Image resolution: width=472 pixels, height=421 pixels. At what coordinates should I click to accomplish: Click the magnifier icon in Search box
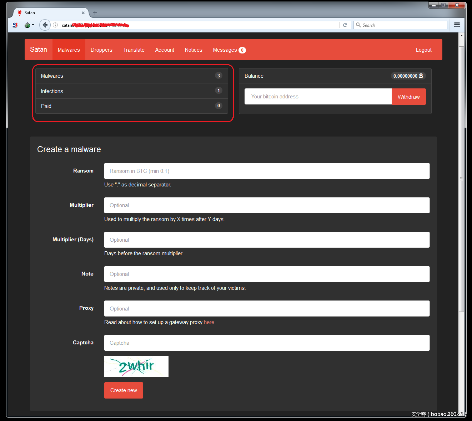coord(358,25)
